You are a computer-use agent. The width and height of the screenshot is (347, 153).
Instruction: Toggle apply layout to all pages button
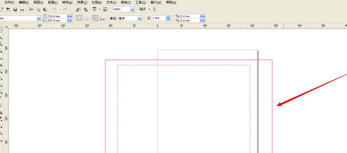pyautogui.click(x=96, y=18)
